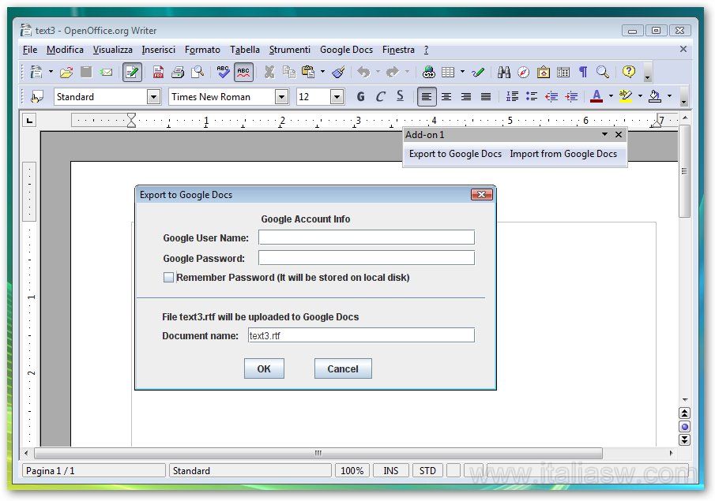Click the Redo arrow icon
Viewport: 715px width, 501px height.
(x=392, y=72)
